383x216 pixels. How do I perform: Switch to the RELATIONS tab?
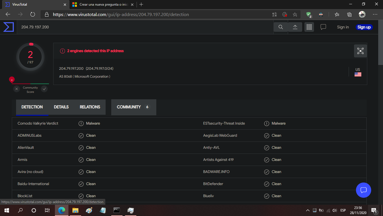(x=90, y=107)
